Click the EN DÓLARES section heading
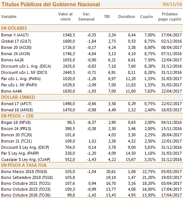Image resolution: width=183 pixels, height=198 pixels. point(14,28)
